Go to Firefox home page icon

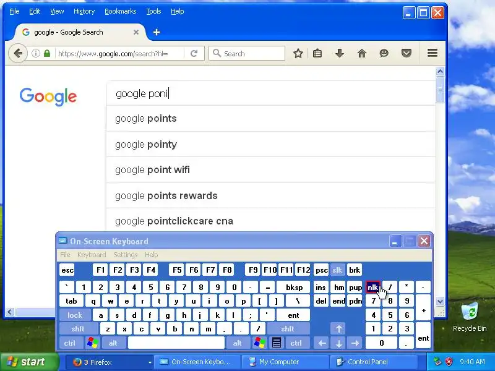point(362,53)
